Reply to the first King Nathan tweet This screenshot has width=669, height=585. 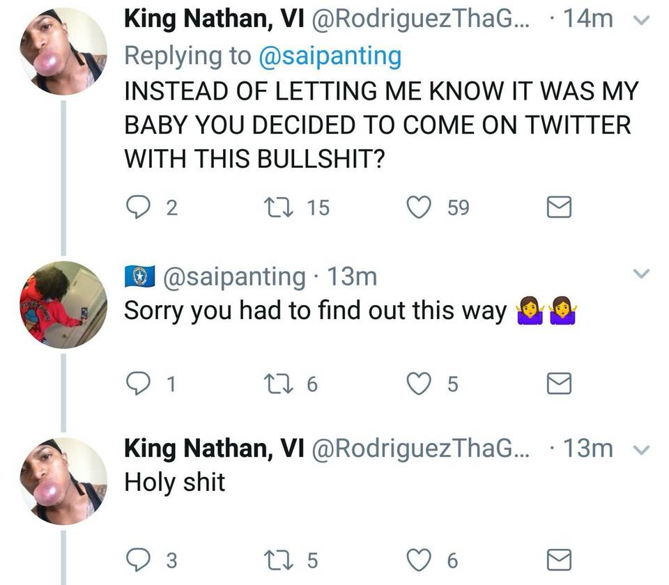(x=137, y=208)
